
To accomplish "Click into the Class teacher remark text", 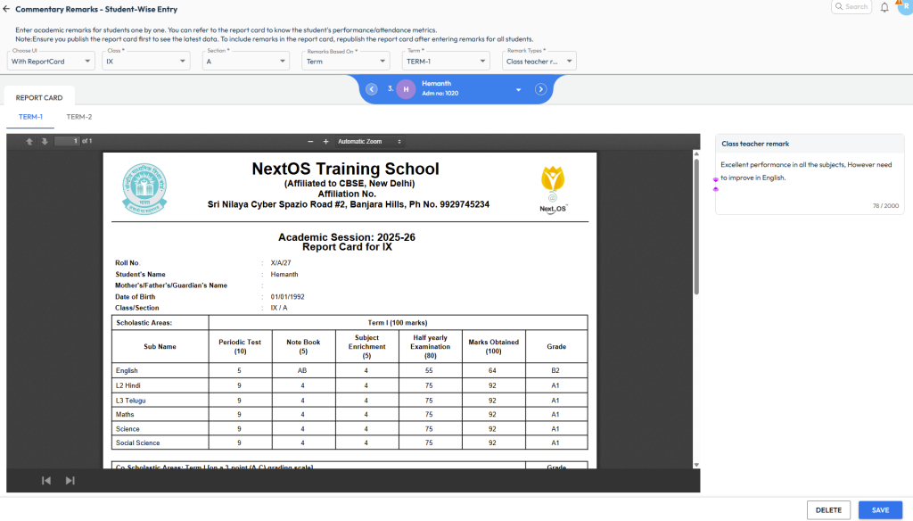I will (x=809, y=171).
